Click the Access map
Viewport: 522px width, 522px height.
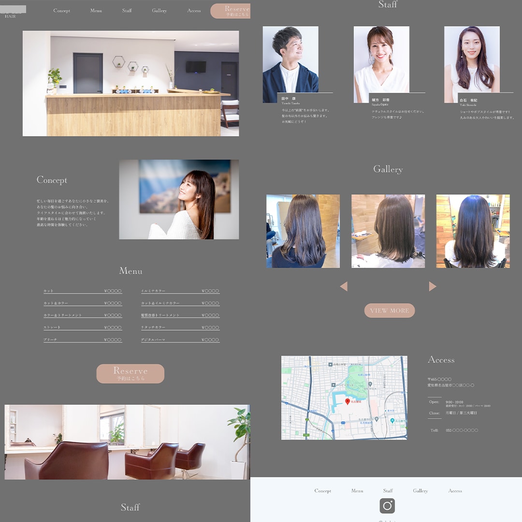[x=344, y=398]
